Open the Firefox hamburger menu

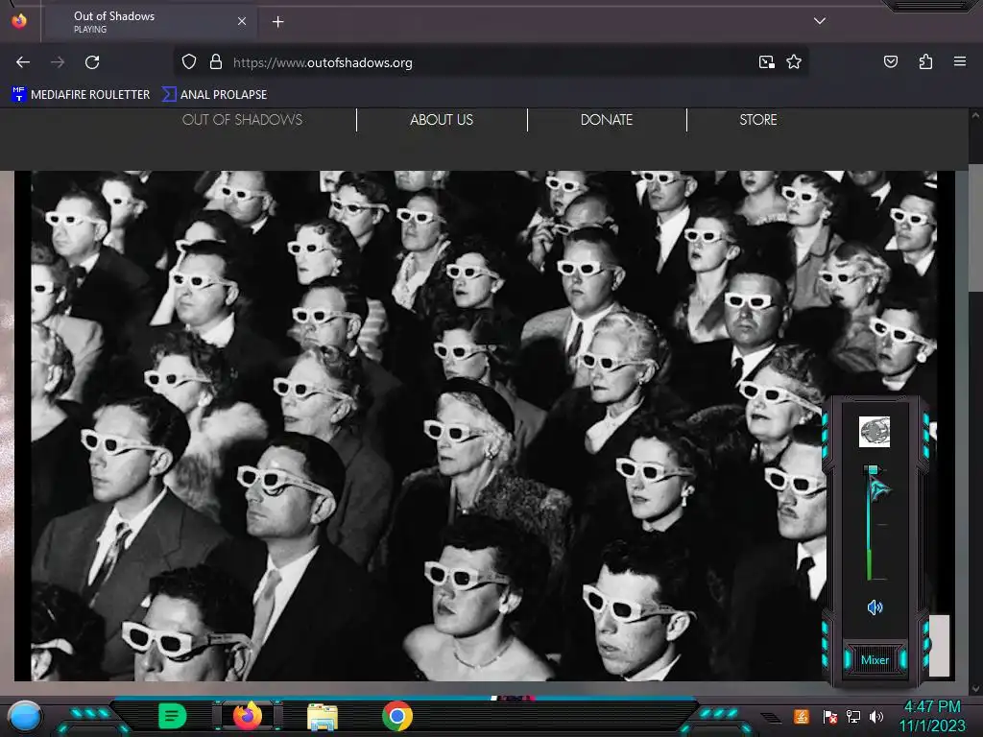[x=959, y=61]
